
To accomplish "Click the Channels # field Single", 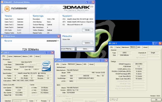I will click(x=153, y=53).
